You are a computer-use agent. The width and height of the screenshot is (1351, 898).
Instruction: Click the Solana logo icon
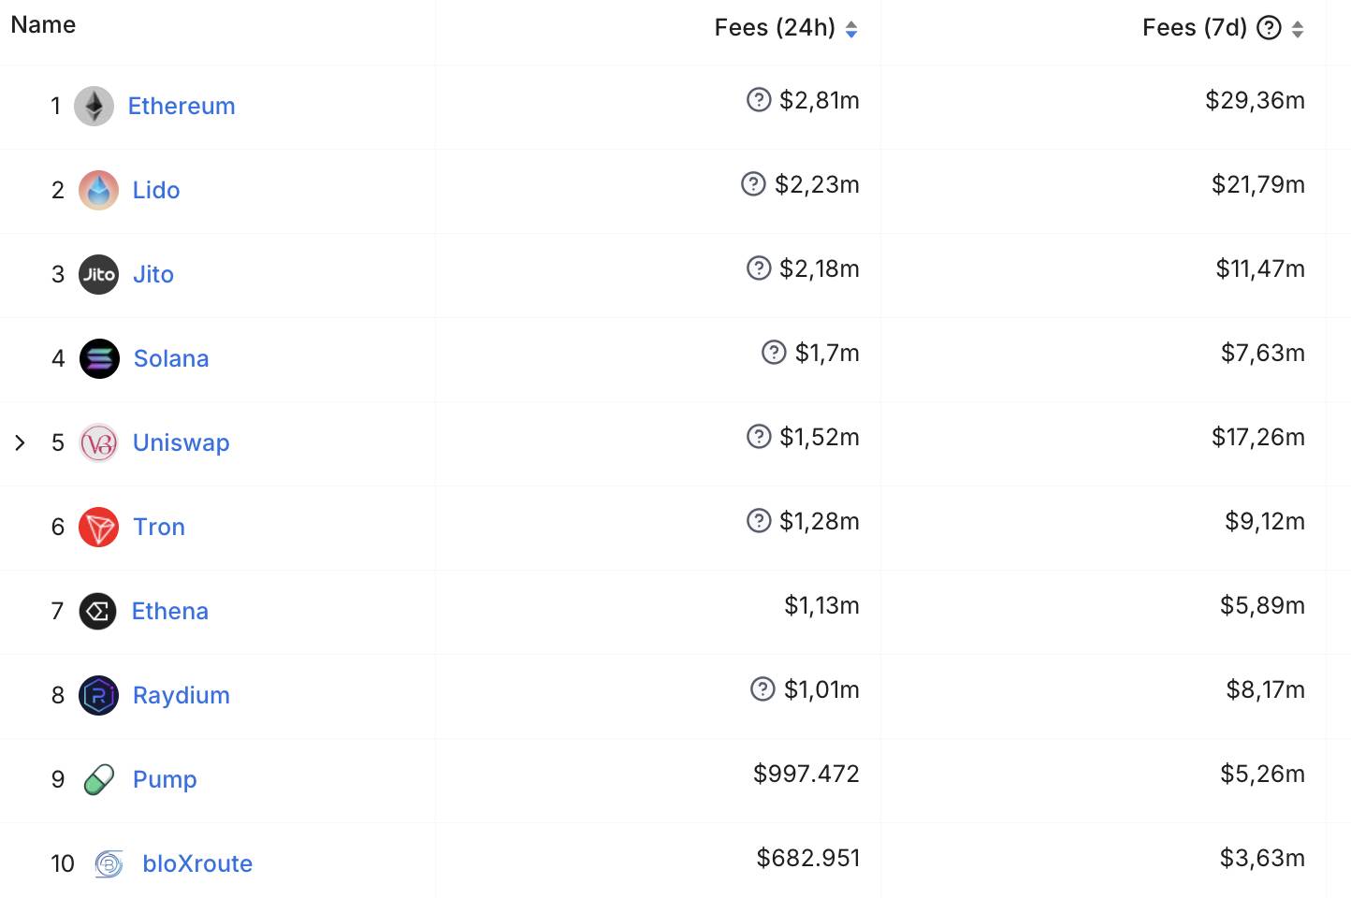99,358
